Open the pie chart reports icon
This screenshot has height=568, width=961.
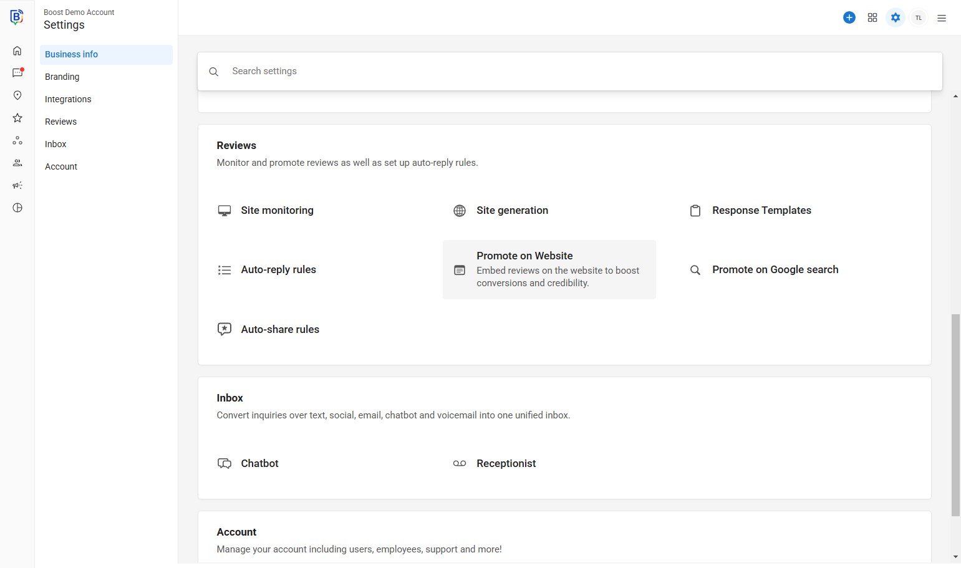pos(17,208)
